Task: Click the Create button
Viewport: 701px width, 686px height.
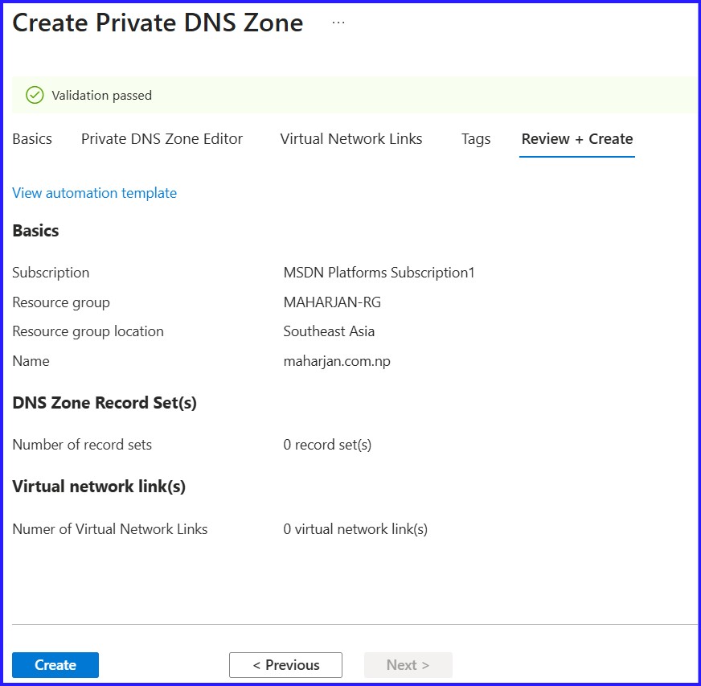Action: [x=55, y=665]
